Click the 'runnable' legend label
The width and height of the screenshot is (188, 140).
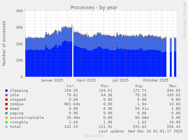coord(19,122)
